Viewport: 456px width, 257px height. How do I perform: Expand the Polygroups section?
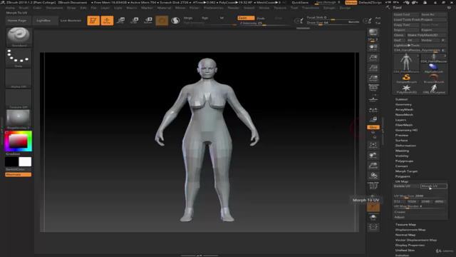tap(404, 161)
